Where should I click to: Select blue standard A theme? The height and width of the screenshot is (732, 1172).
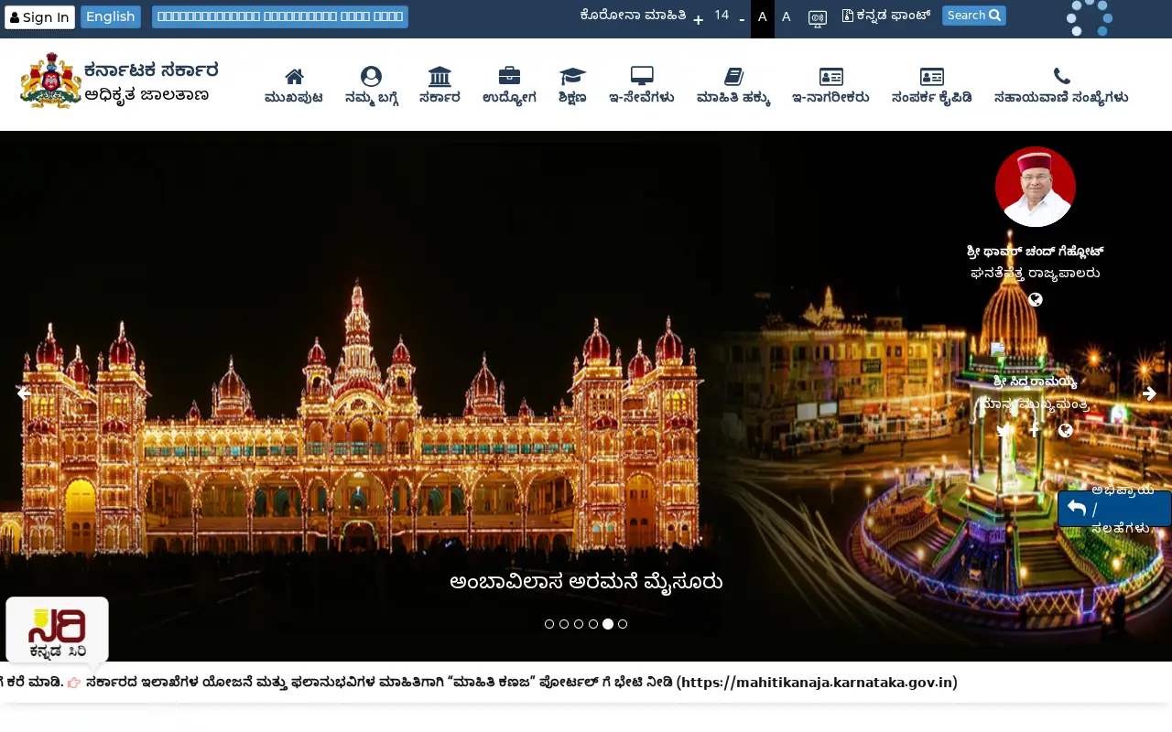[787, 17]
